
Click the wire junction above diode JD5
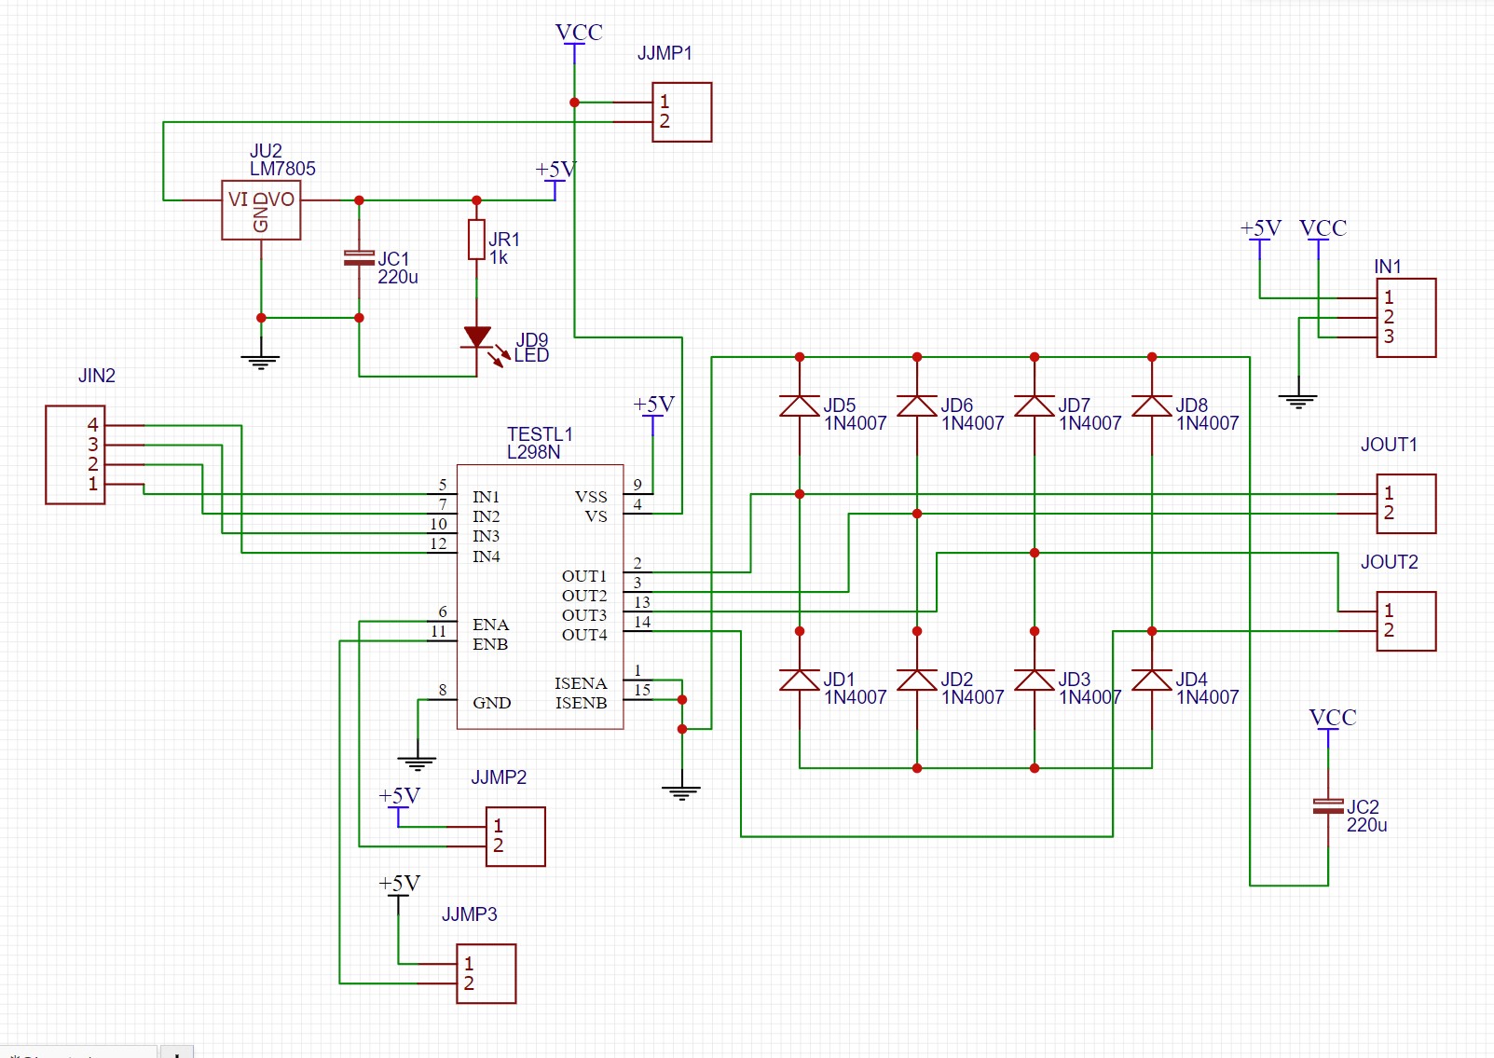pyautogui.click(x=800, y=357)
